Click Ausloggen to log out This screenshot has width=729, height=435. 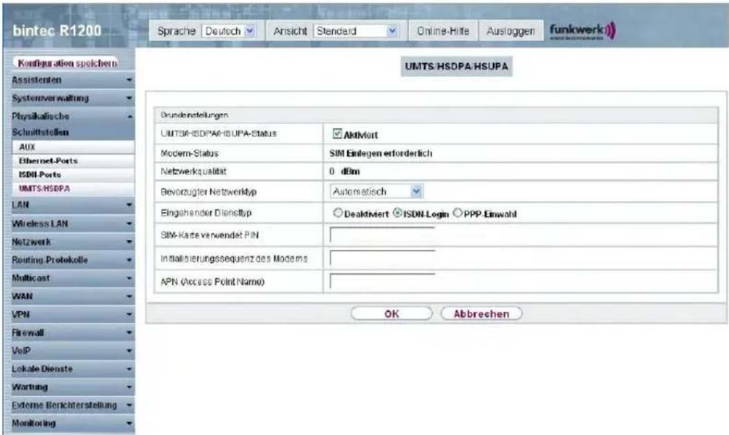[510, 31]
